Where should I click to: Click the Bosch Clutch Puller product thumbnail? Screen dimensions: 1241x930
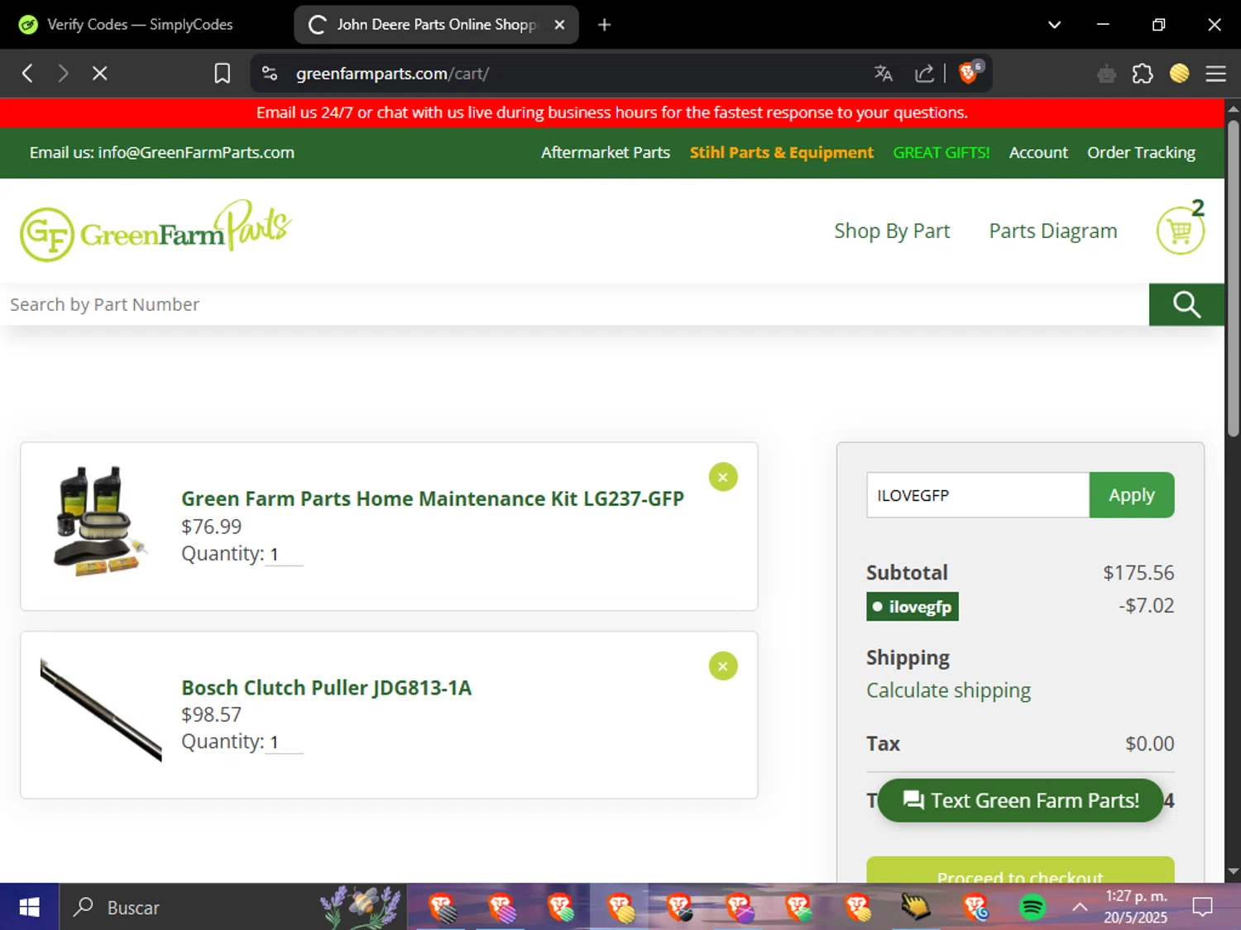click(101, 710)
